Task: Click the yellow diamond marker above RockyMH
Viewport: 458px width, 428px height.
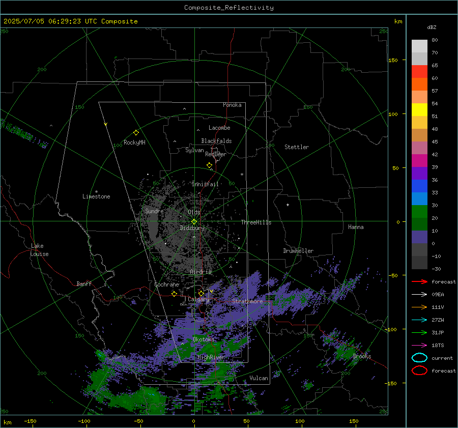Action: point(136,133)
